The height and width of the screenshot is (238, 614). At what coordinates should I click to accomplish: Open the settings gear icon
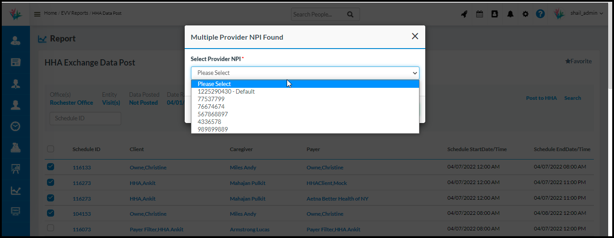pos(525,14)
